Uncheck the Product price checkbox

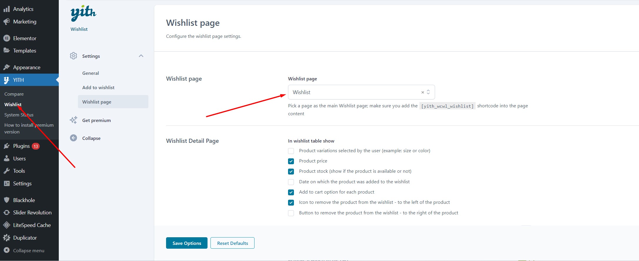tap(291, 161)
